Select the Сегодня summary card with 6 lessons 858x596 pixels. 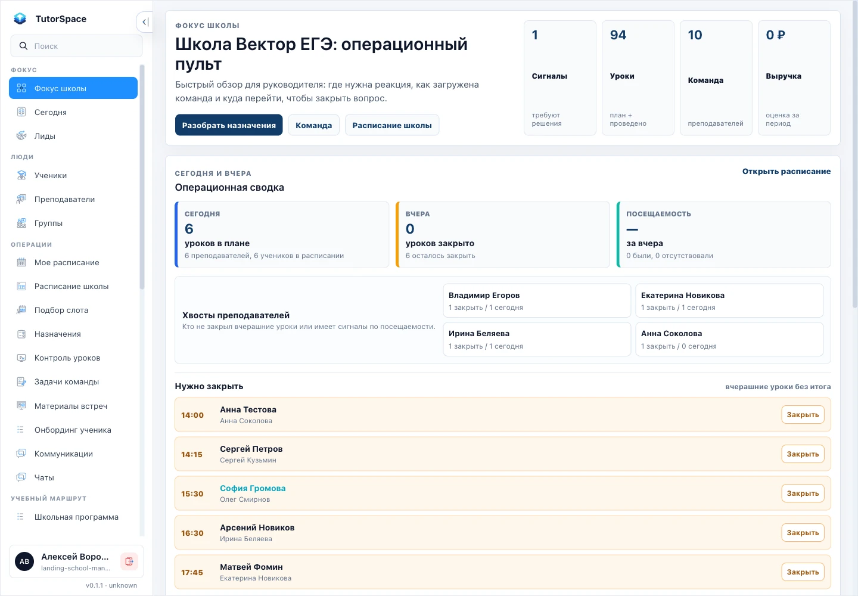click(x=282, y=234)
